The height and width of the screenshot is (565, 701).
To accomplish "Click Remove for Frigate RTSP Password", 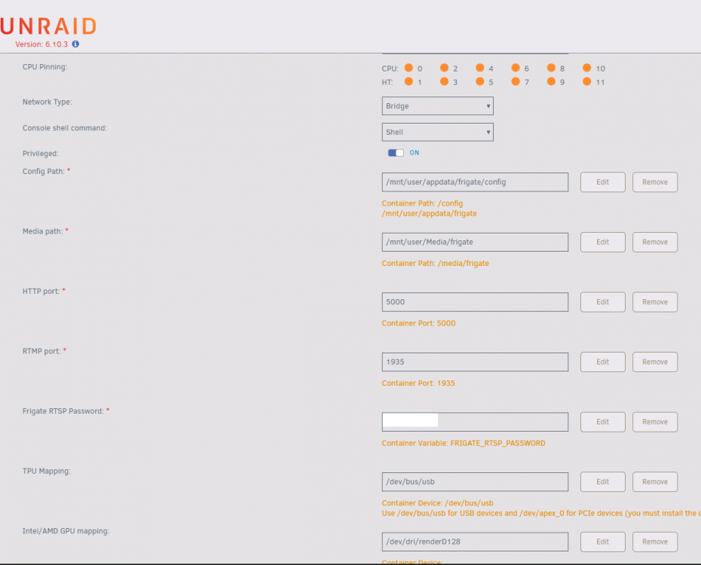I will point(655,422).
